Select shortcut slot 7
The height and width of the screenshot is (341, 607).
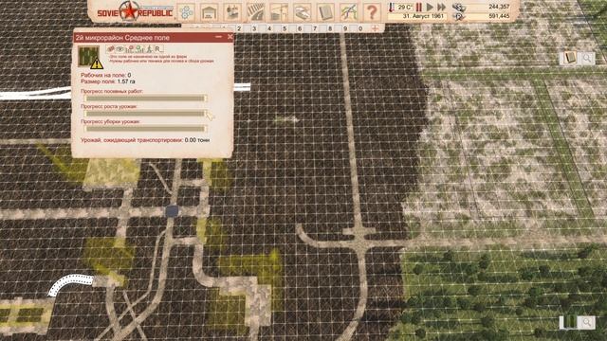pos(315,28)
